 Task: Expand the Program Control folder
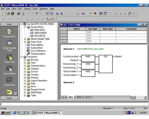tap(25, 90)
